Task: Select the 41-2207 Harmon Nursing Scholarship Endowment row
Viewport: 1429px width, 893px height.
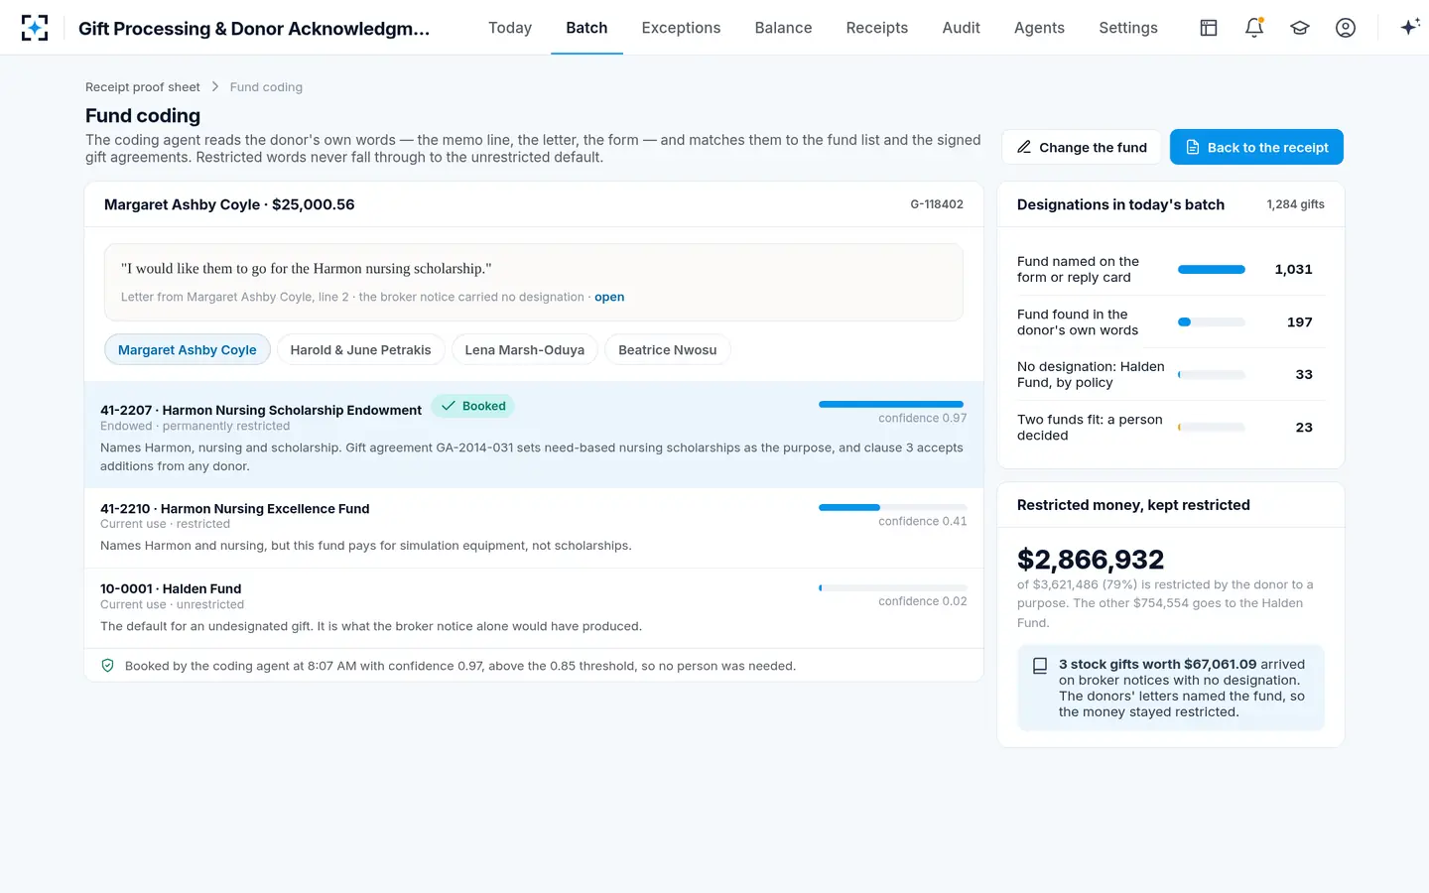Action: pos(534,435)
